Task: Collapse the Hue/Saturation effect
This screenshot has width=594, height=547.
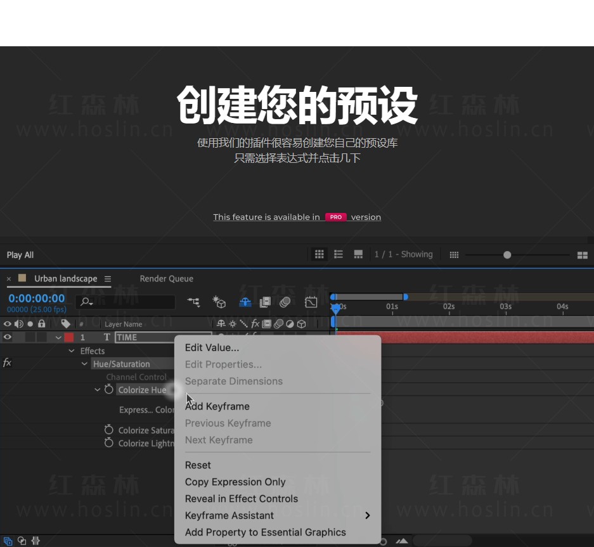Action: 84,364
